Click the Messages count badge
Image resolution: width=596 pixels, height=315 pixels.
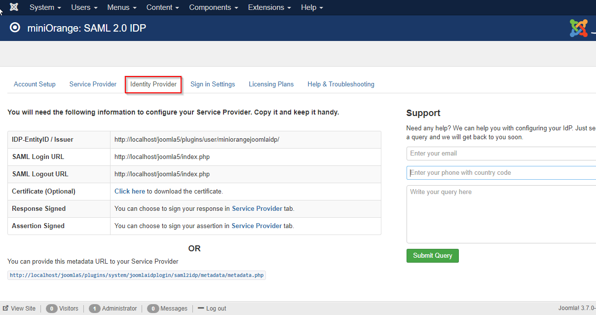pyautogui.click(x=152, y=309)
